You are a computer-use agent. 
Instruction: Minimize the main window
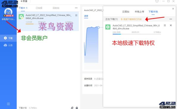[x=163, y=1]
